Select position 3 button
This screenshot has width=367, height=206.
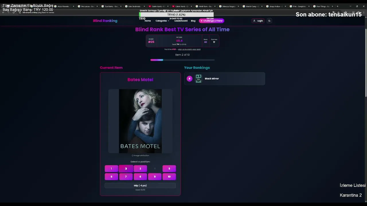click(140, 169)
